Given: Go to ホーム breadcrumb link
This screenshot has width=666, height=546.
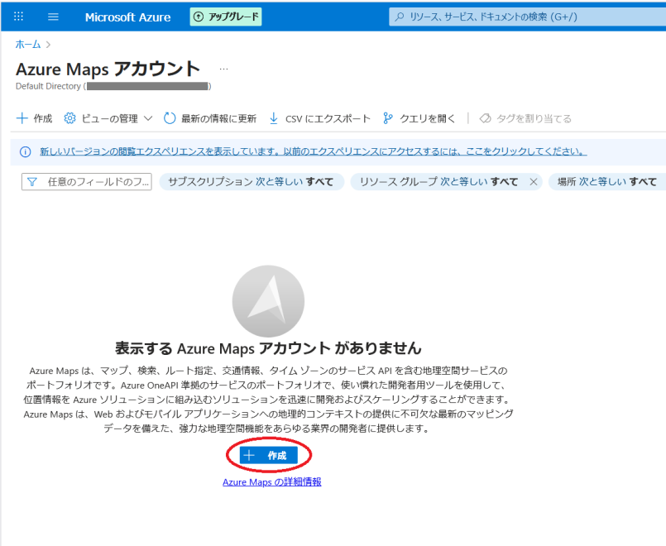Looking at the screenshot, I should (28, 44).
